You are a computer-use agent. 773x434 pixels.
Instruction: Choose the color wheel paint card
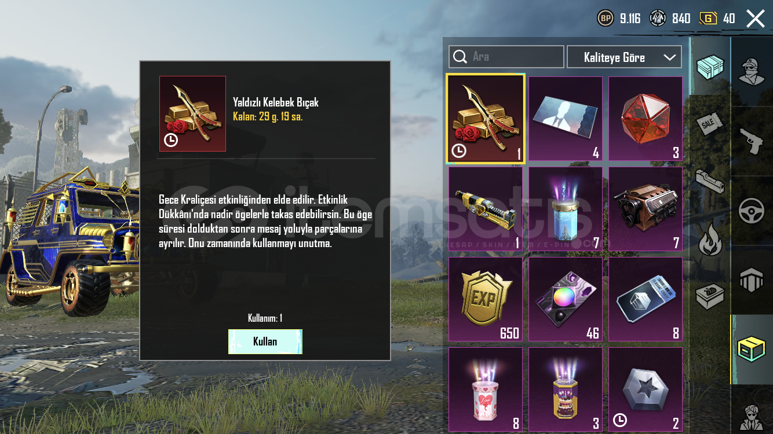(566, 299)
